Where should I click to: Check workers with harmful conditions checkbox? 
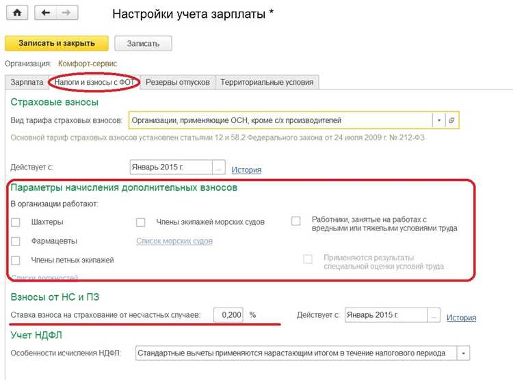[295, 221]
